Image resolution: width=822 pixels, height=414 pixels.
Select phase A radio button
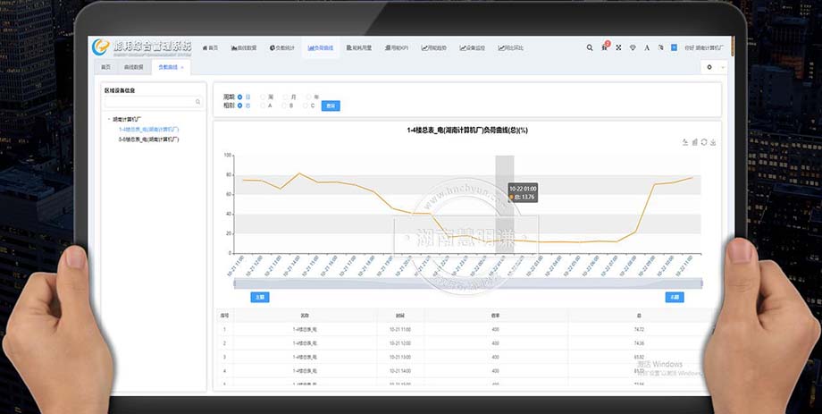tap(263, 106)
